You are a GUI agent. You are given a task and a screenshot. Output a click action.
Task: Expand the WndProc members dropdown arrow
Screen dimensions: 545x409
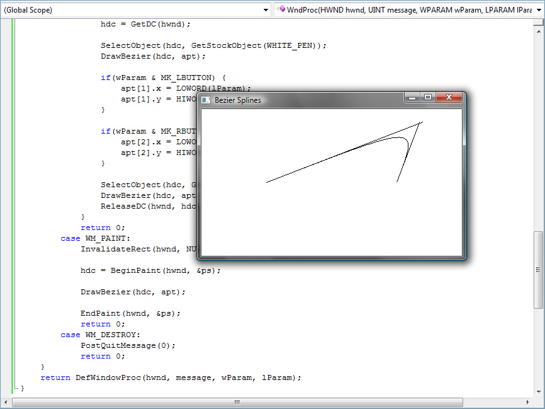[x=538, y=10]
